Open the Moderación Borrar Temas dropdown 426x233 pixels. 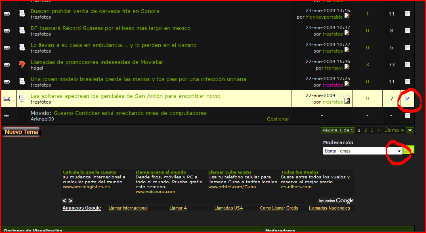click(x=399, y=151)
